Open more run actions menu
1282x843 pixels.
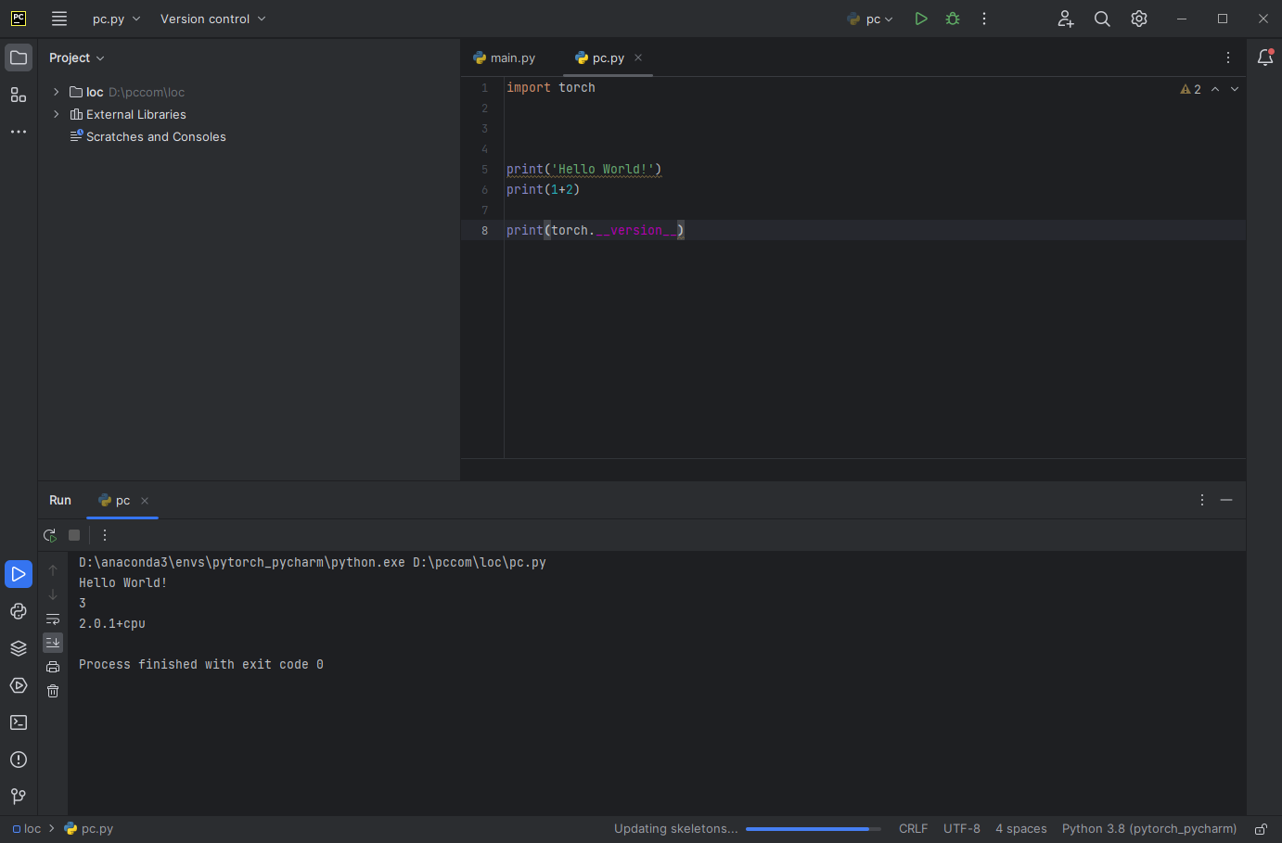pos(984,19)
